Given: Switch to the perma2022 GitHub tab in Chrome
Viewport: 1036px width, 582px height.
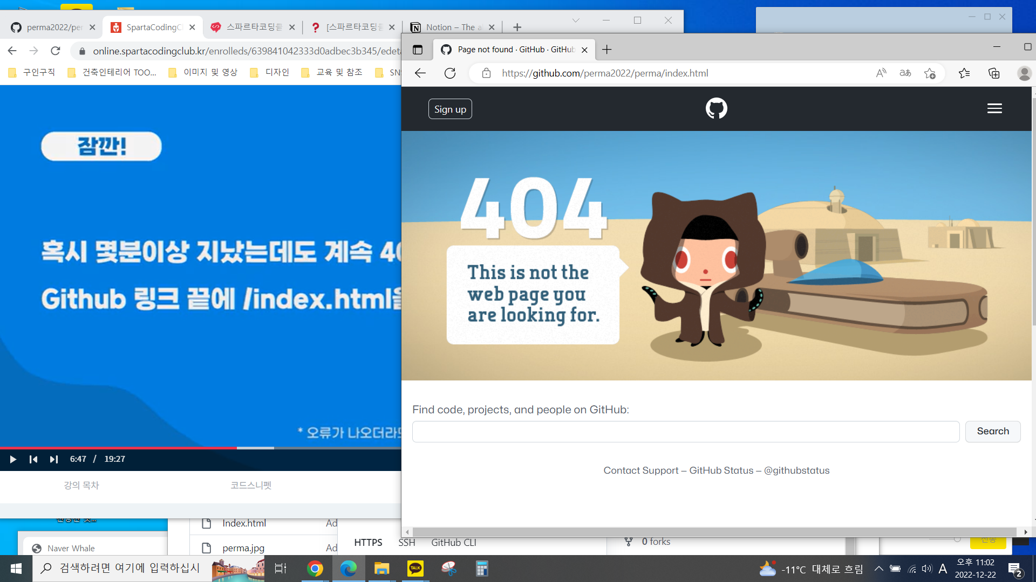Looking at the screenshot, I should point(52,27).
